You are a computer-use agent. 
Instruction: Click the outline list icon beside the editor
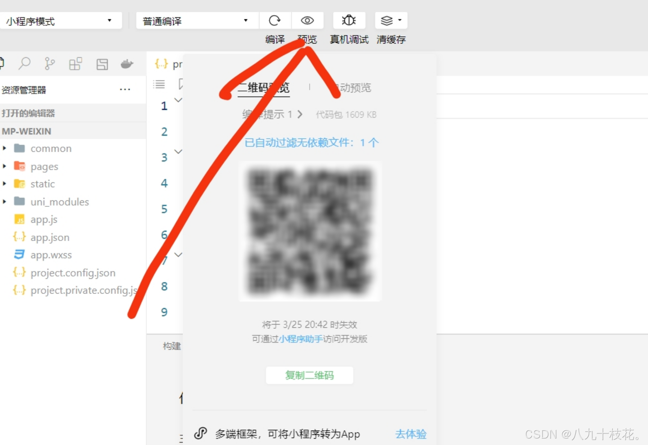pos(159,84)
